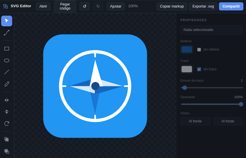Click the Orden label
Viewport: 246px width, 158px height.
tap(185, 113)
